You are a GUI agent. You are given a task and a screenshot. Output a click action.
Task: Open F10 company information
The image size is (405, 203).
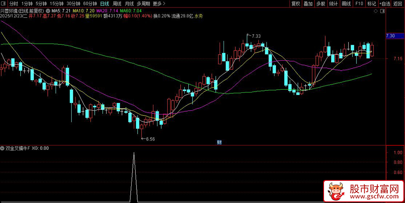359,4
